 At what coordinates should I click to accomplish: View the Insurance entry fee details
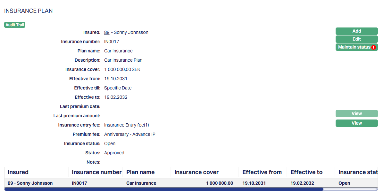click(356, 114)
